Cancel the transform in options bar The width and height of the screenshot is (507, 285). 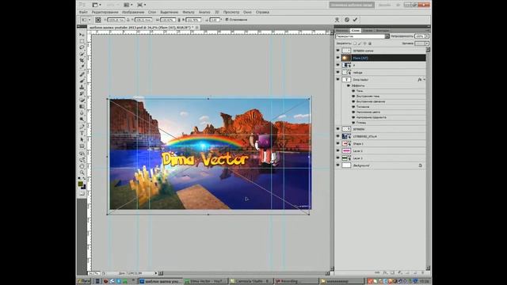click(x=347, y=20)
